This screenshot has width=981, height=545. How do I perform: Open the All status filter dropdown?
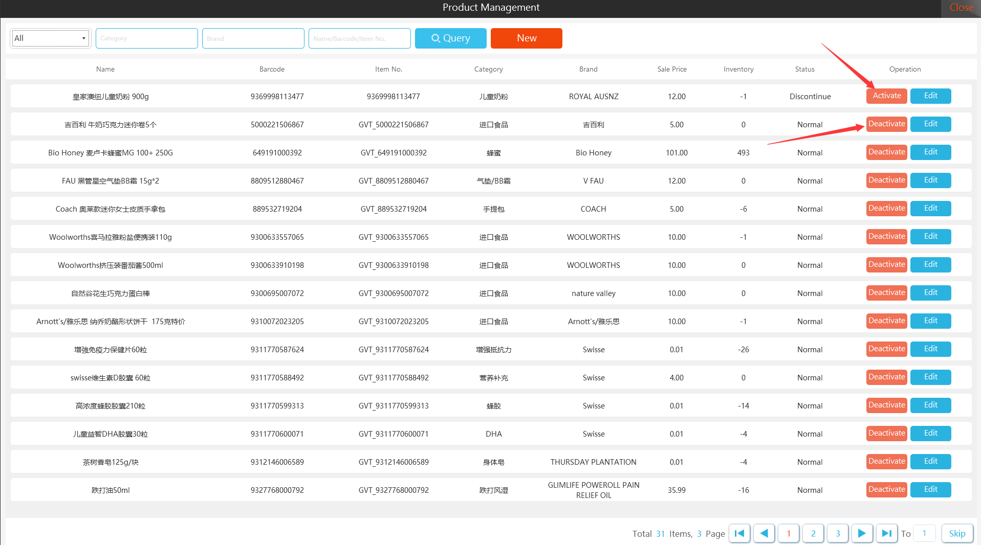[x=50, y=38]
